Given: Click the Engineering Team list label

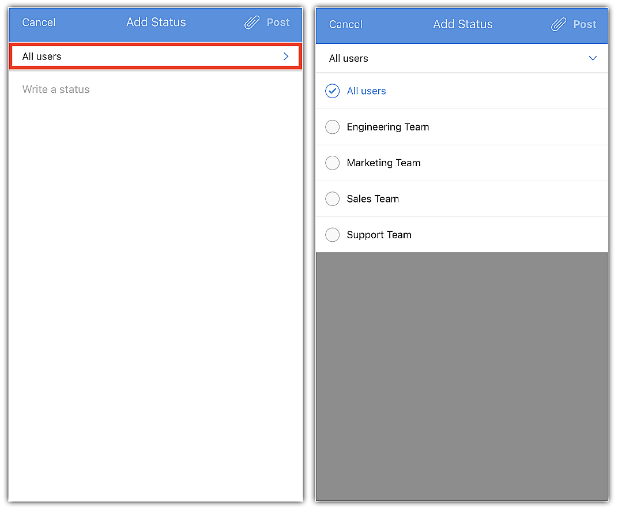Looking at the screenshot, I should pyautogui.click(x=388, y=127).
